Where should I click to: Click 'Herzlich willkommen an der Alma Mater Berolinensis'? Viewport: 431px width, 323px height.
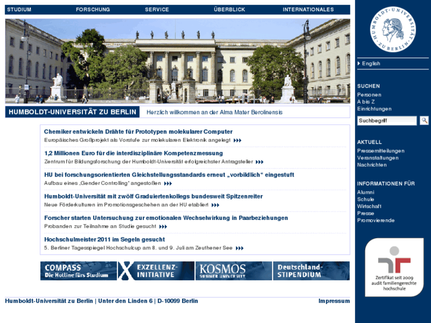(x=215, y=113)
